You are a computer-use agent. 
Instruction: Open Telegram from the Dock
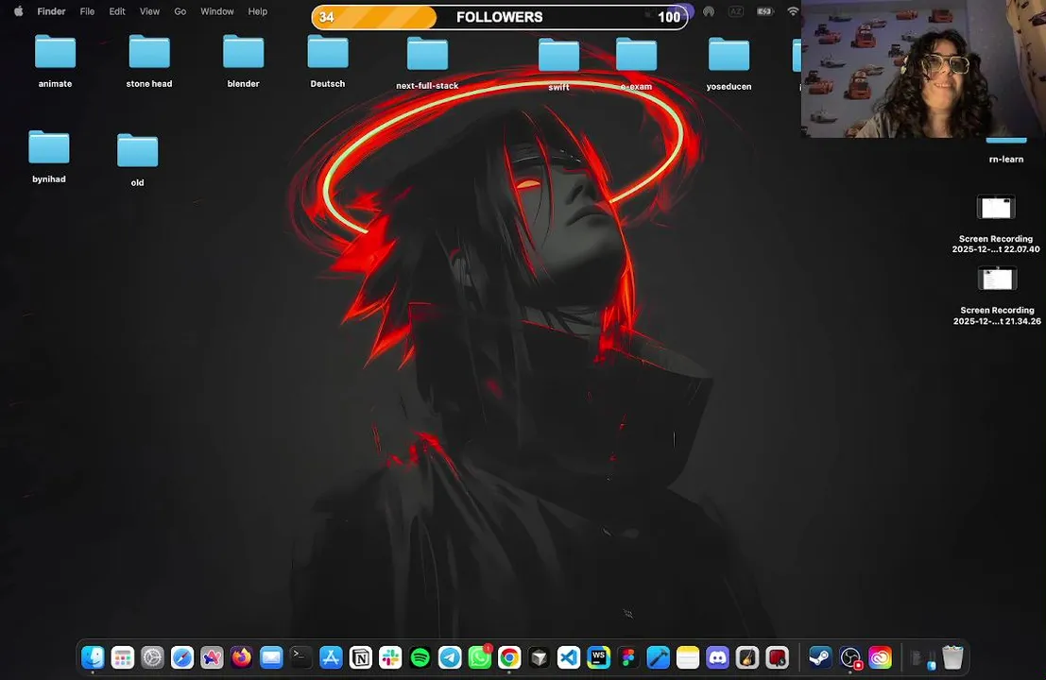click(x=450, y=658)
